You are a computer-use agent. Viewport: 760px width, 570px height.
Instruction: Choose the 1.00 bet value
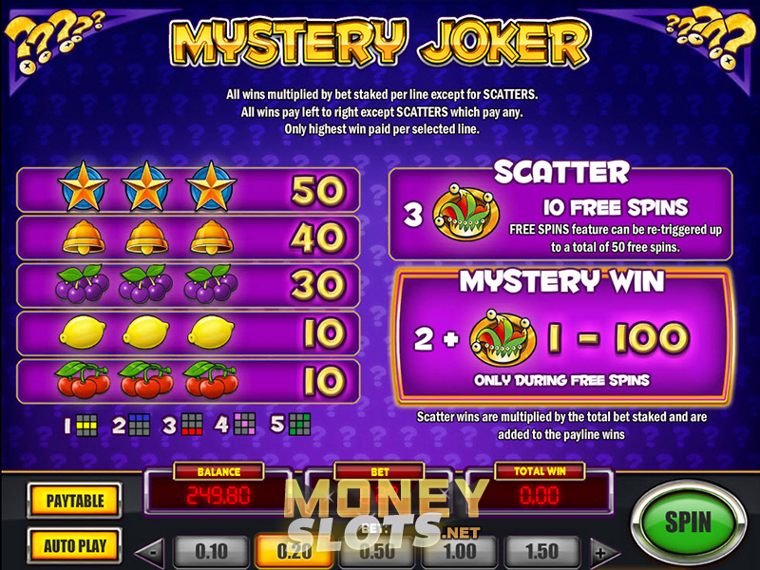point(460,551)
